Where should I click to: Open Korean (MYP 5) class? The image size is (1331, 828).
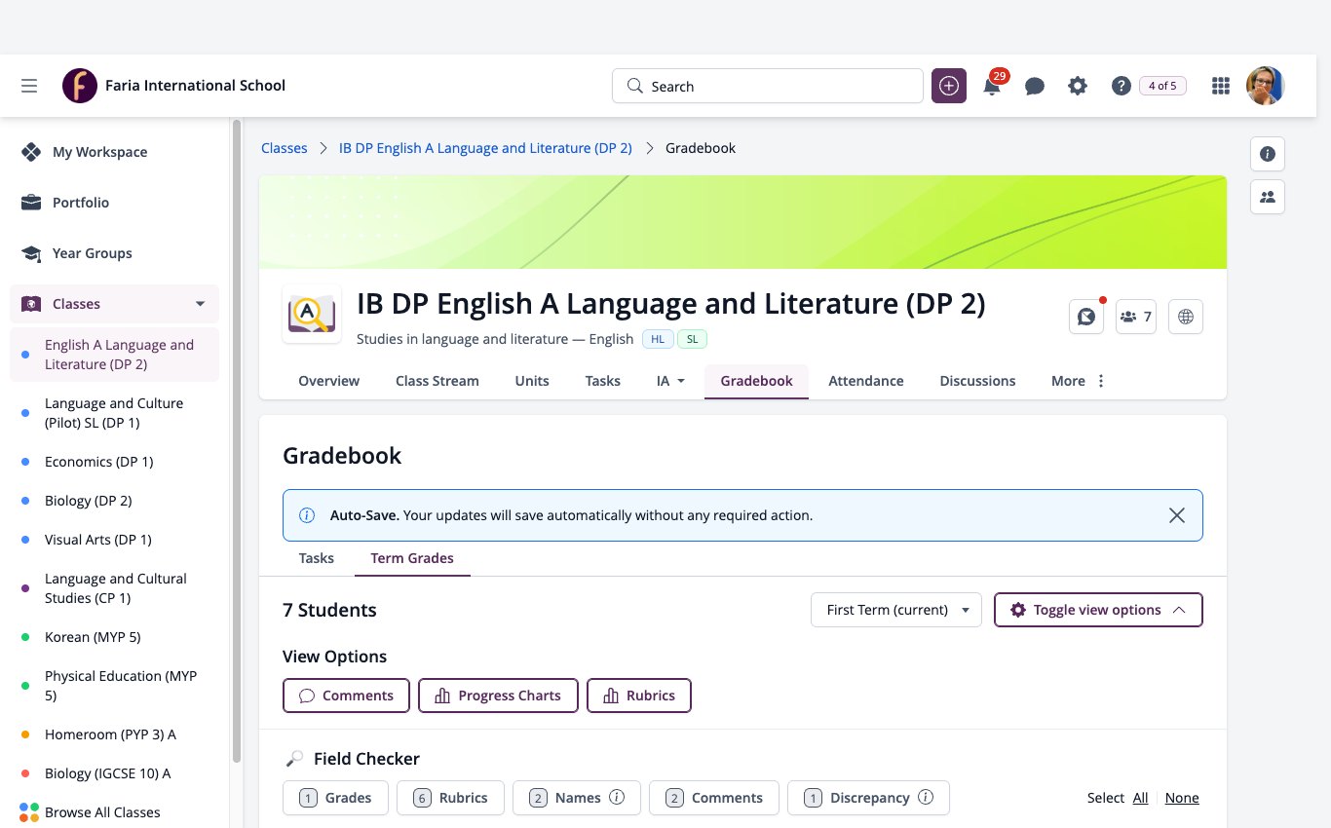tap(115, 637)
